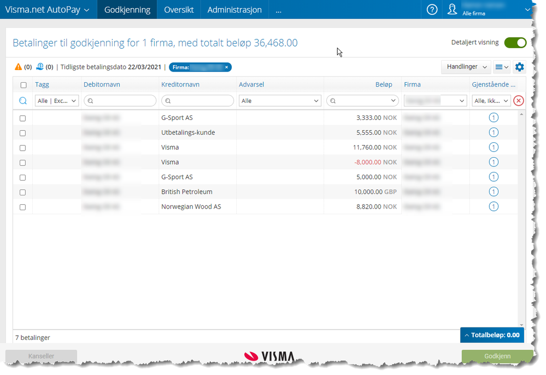Viewport: 546px width, 375px height.
Task: Expand the Totalbeløp summary panel
Action: coord(492,335)
